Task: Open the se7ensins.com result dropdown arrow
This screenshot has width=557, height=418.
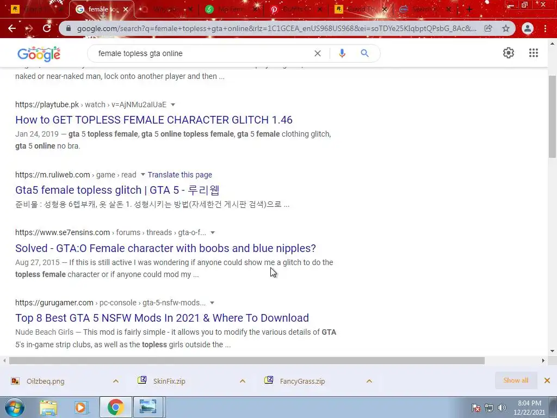Action: tap(213, 233)
